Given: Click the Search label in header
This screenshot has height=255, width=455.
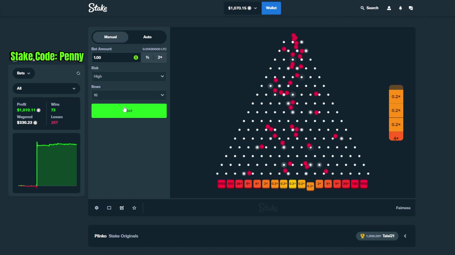Looking at the screenshot, I should [372, 8].
